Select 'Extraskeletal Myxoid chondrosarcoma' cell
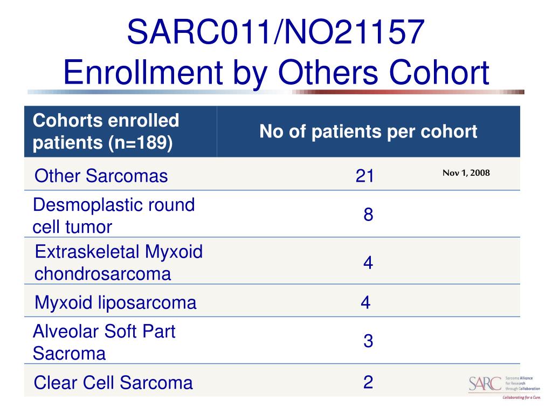Screen dimensions: 552x414 (119, 263)
